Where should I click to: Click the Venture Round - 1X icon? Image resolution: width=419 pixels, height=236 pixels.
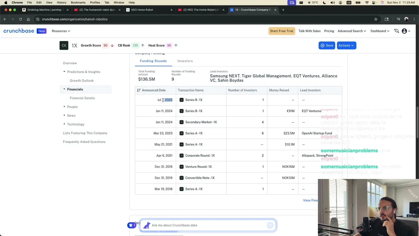coord(181,167)
